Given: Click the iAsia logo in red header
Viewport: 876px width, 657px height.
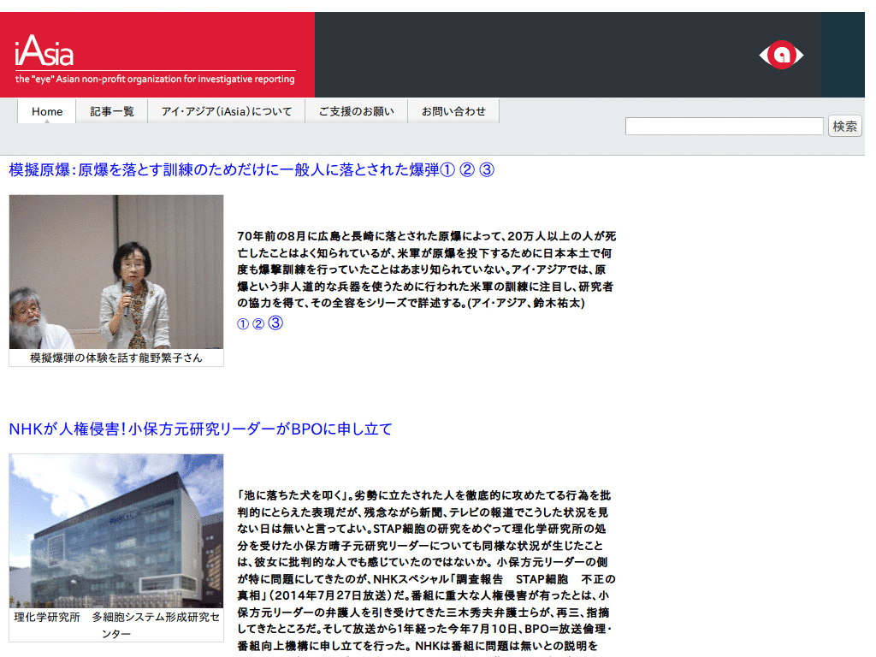Looking at the screenshot, I should pyautogui.click(x=44, y=50).
